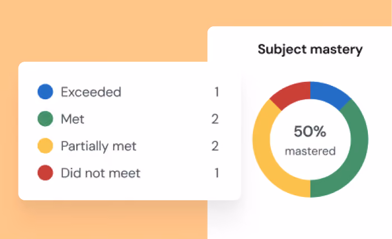Click the Met count value 2
This screenshot has height=239, width=392.
click(215, 119)
